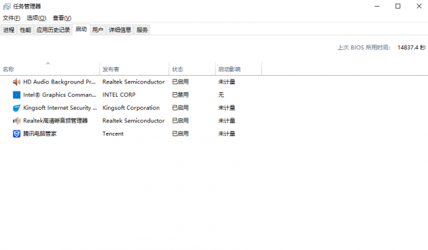
Task: Click the 腾讯电脑管家 shield icon
Action: pos(16,134)
